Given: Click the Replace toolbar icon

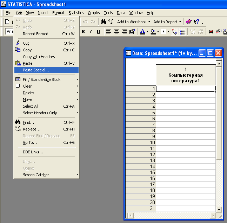Looking at the screenshot, I should pos(111,22).
